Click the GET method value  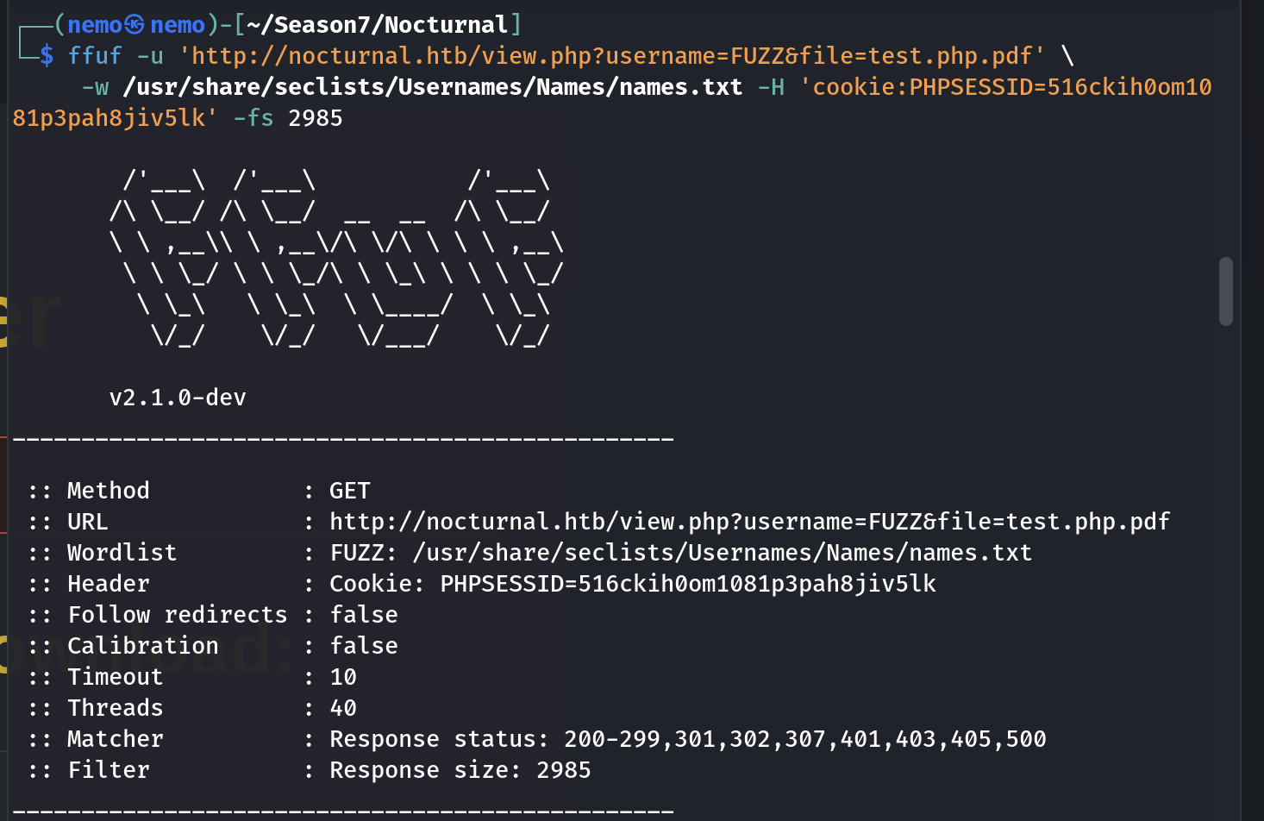click(349, 491)
